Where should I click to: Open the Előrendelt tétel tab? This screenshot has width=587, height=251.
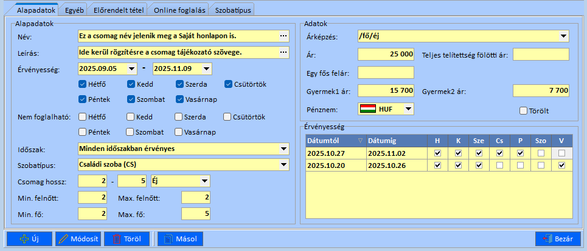tap(117, 10)
